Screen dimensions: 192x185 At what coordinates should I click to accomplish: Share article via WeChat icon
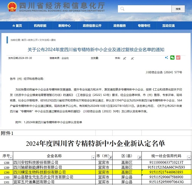(x=172, y=58)
